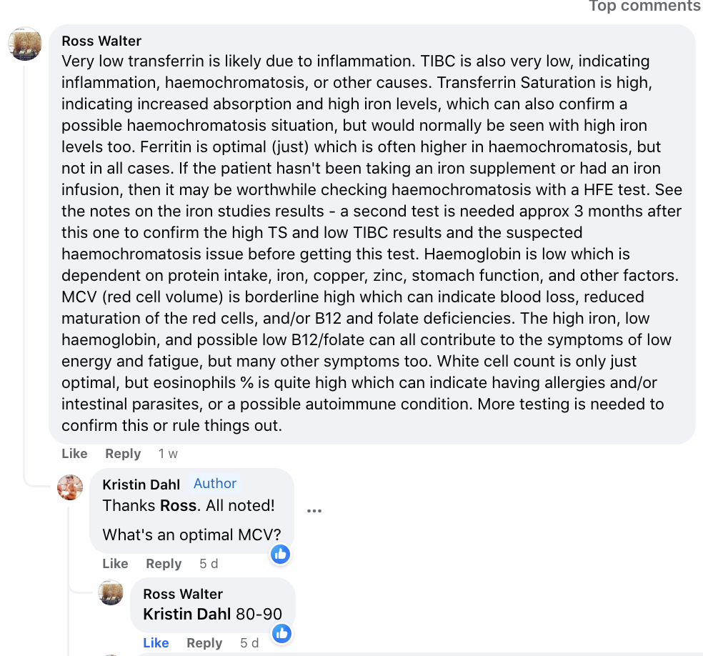
Task: Click the bold Ross mention in Kristin's comment
Action: pos(179,506)
